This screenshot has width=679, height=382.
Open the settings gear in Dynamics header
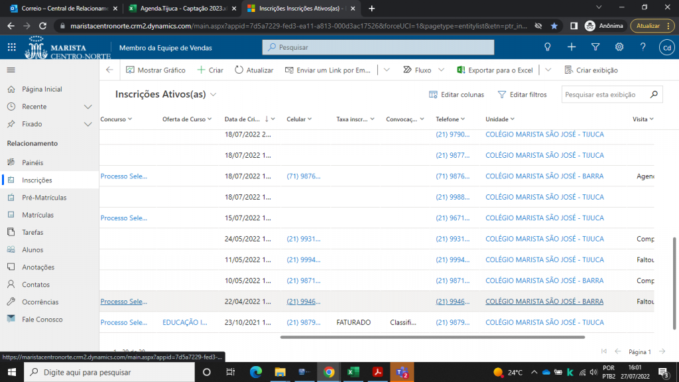619,47
